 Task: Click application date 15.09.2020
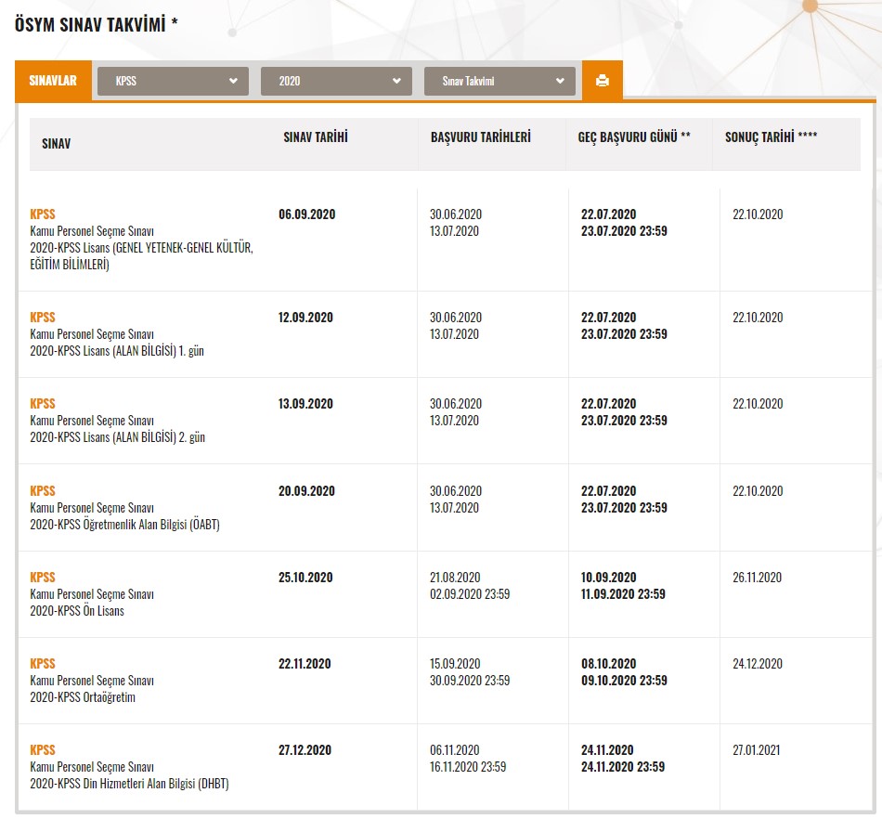455,664
